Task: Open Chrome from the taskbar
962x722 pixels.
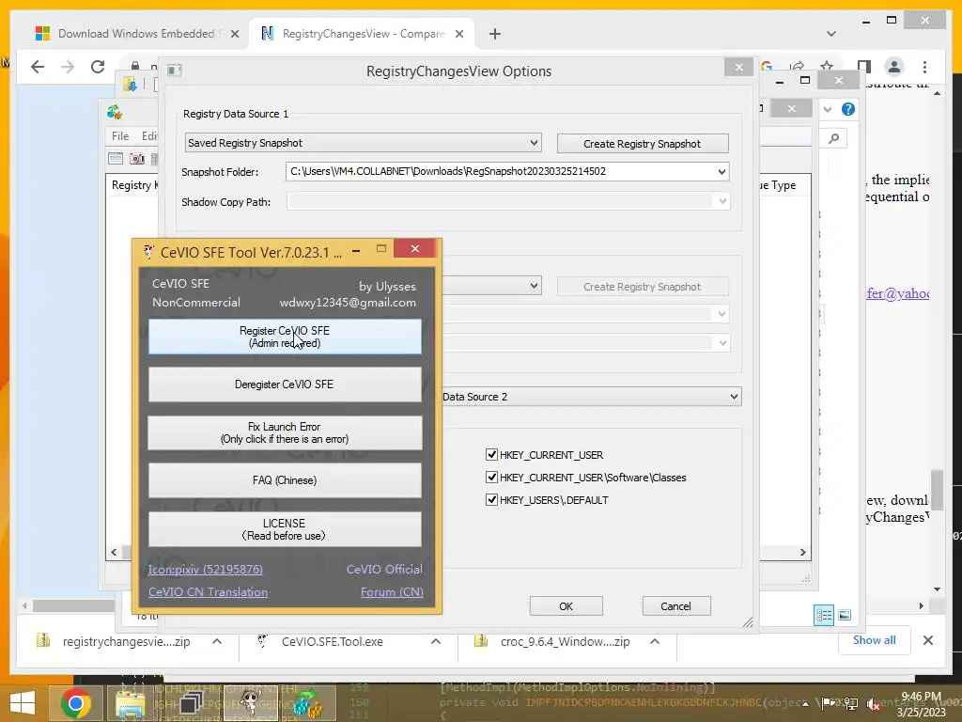Action: 76,703
